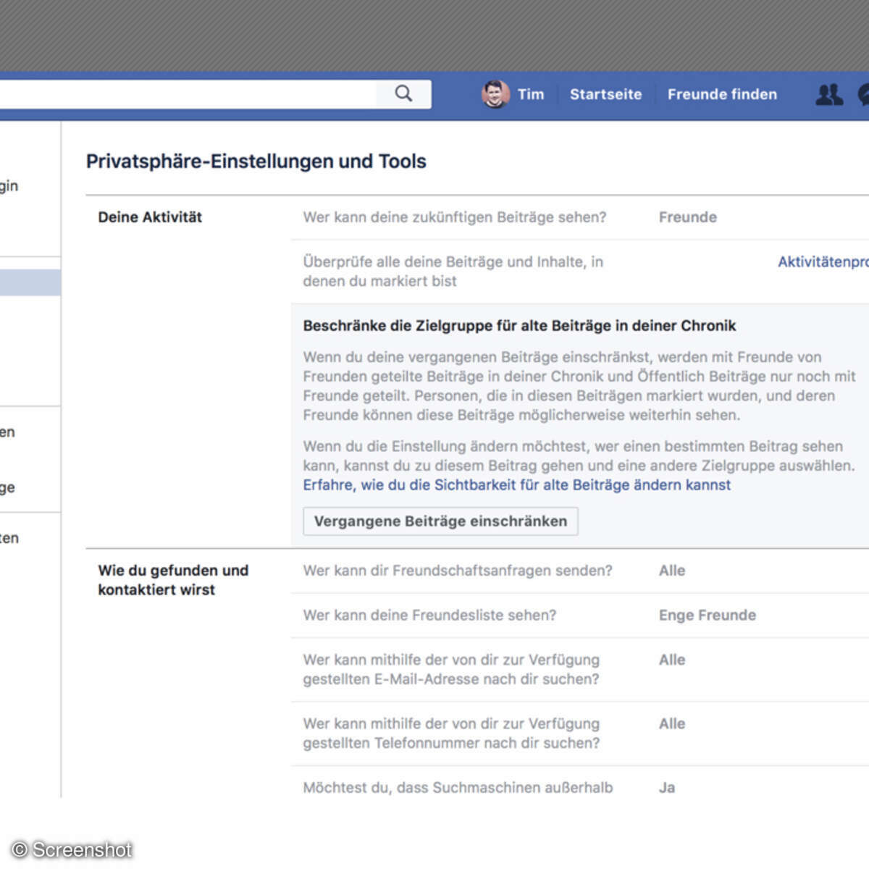Select the highlighted item in left sidebar
The width and height of the screenshot is (869, 869).
(x=30, y=282)
